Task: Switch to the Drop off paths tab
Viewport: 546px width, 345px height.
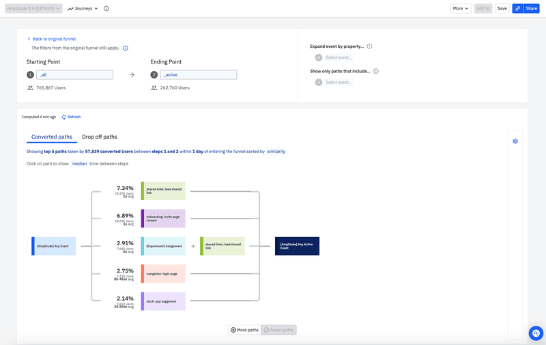Action: [100, 137]
